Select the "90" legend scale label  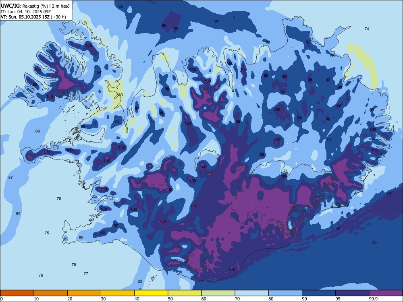[305, 299]
